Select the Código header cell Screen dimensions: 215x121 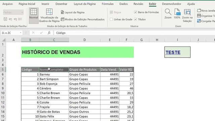(x=30, y=70)
